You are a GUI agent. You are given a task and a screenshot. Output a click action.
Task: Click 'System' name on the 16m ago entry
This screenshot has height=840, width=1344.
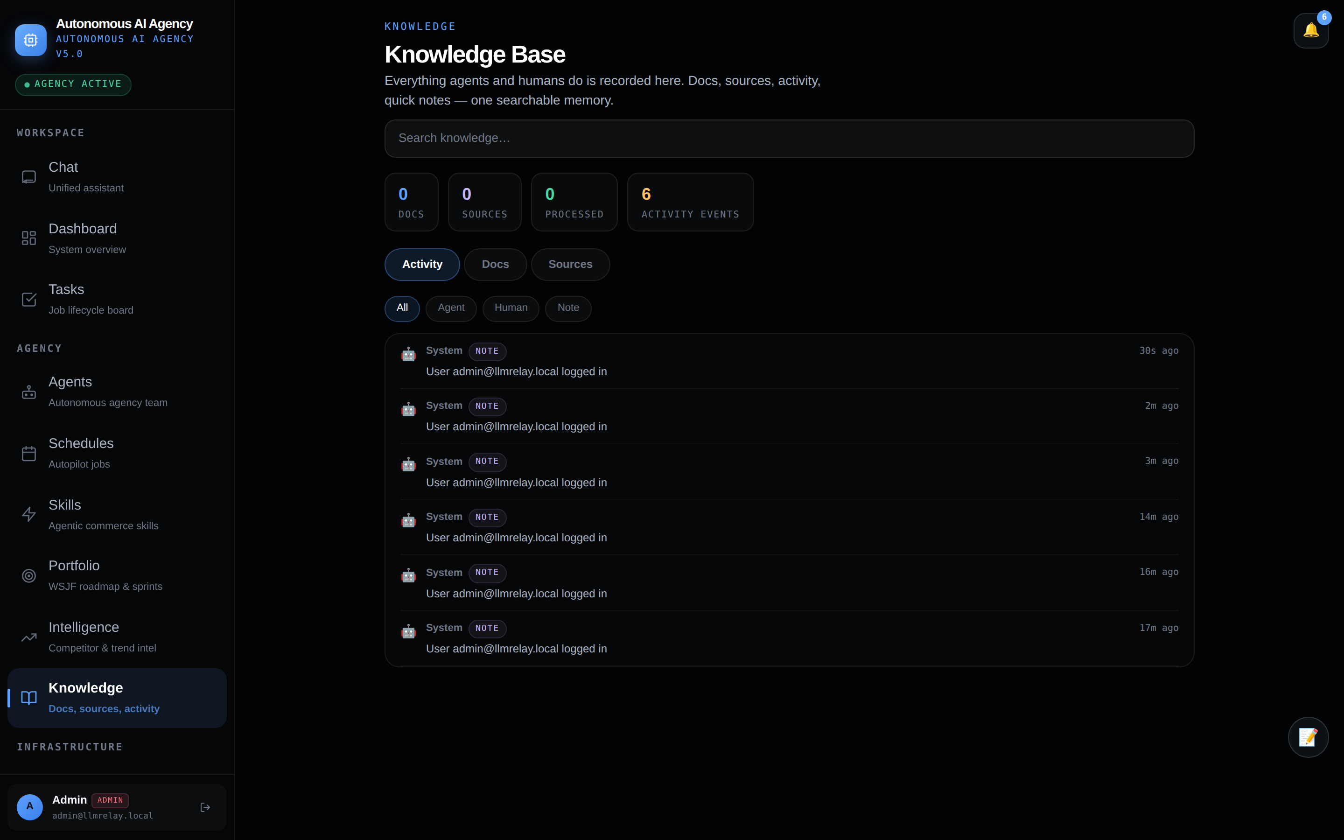coord(444,572)
